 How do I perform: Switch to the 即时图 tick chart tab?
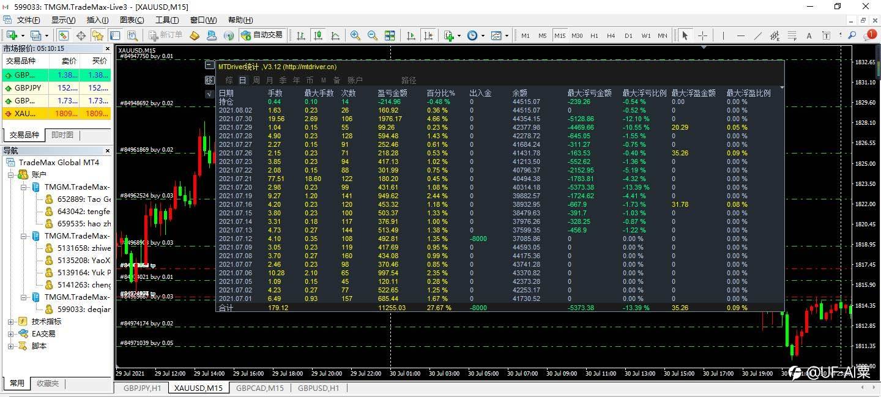[x=62, y=135]
